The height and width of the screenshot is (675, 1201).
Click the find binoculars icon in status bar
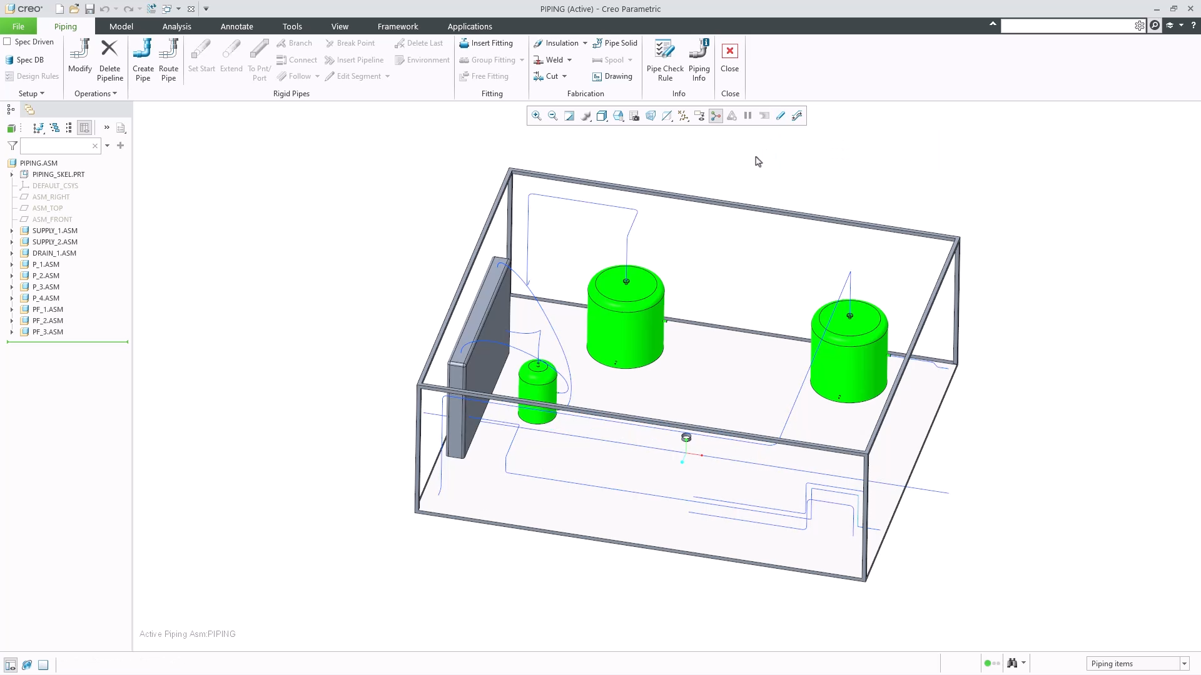(x=1012, y=663)
